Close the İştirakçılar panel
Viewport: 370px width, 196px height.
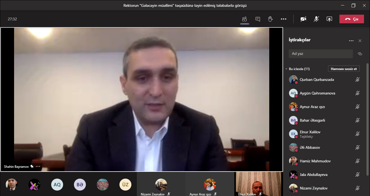coord(360,41)
